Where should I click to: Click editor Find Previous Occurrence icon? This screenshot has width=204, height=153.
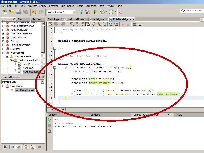point(77,24)
